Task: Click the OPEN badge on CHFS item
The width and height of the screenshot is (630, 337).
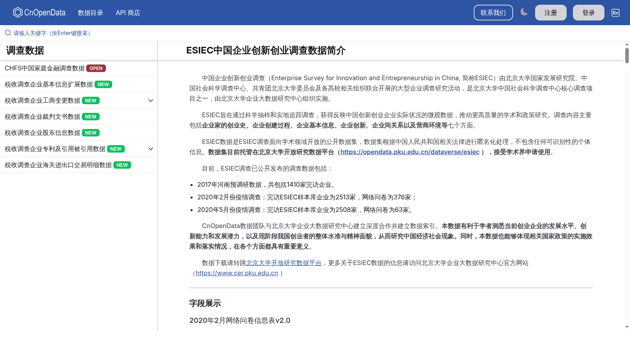Action: coord(96,68)
